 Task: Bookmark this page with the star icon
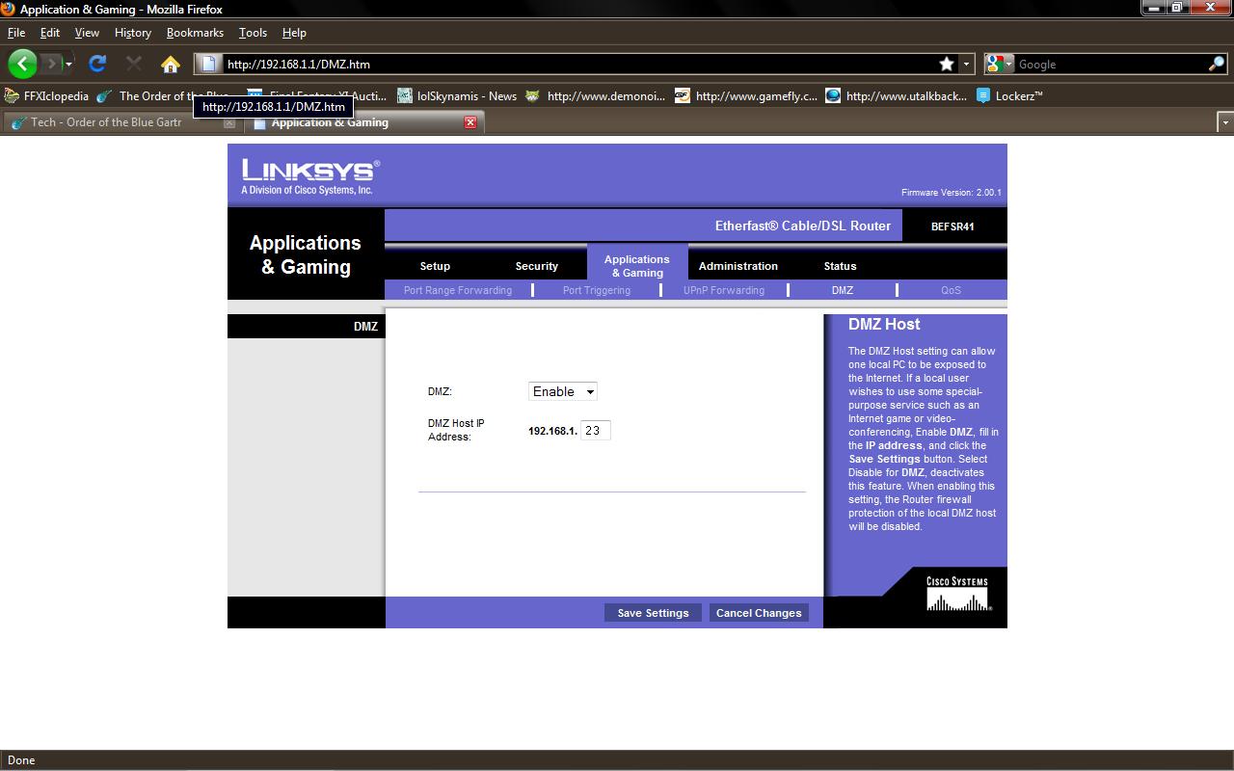[x=947, y=64]
